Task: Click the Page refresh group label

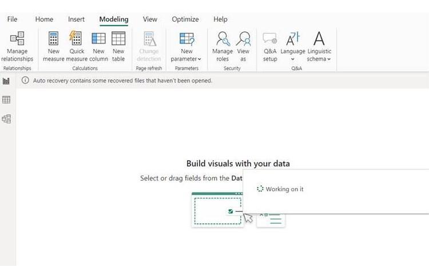Action: pos(149,68)
